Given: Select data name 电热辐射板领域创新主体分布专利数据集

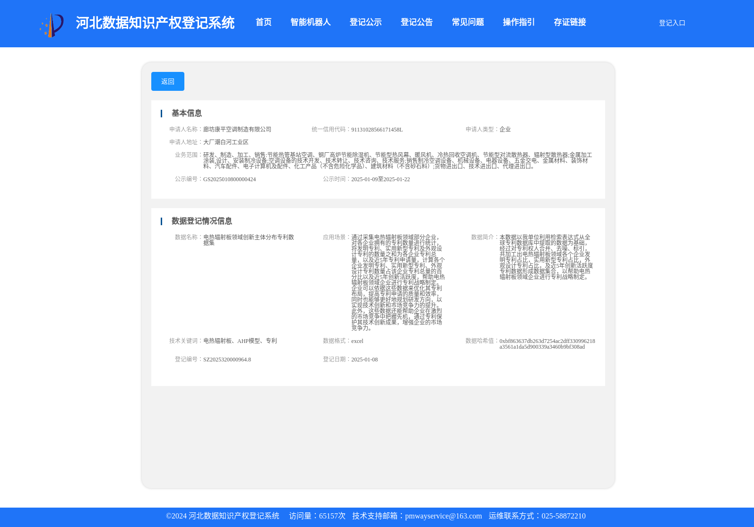Looking at the screenshot, I should tap(249, 240).
